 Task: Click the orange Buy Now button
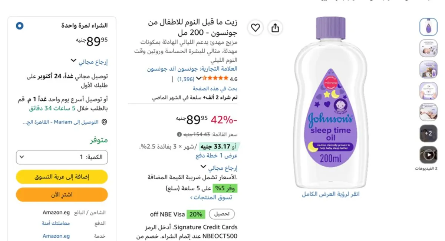(x=62, y=194)
